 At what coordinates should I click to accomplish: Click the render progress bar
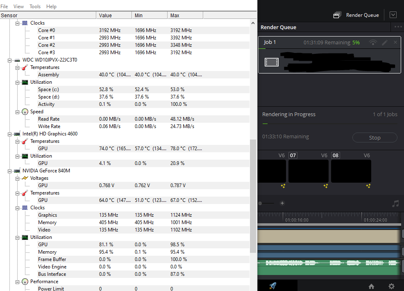point(330,124)
